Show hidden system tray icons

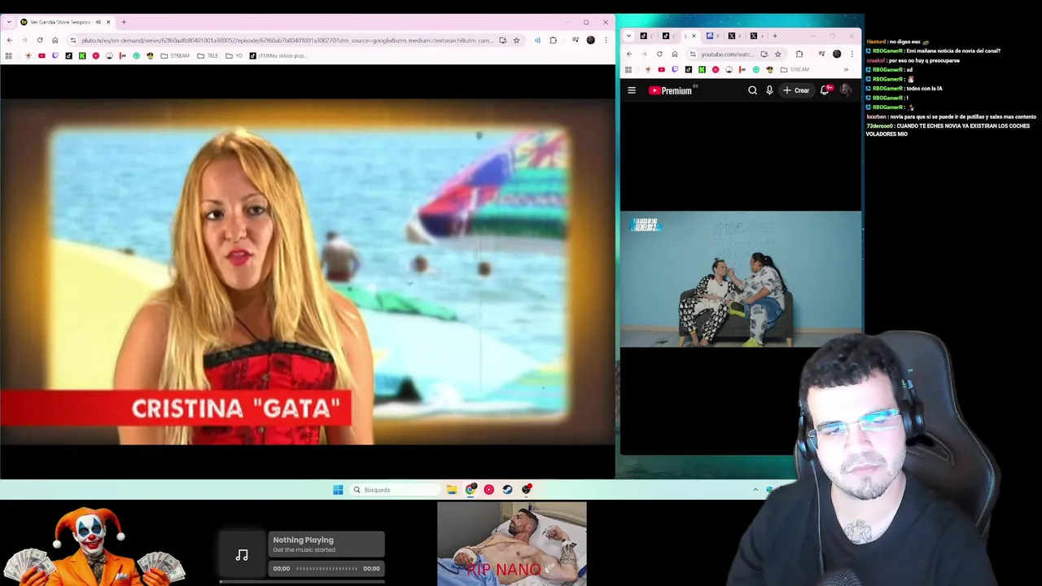point(755,489)
